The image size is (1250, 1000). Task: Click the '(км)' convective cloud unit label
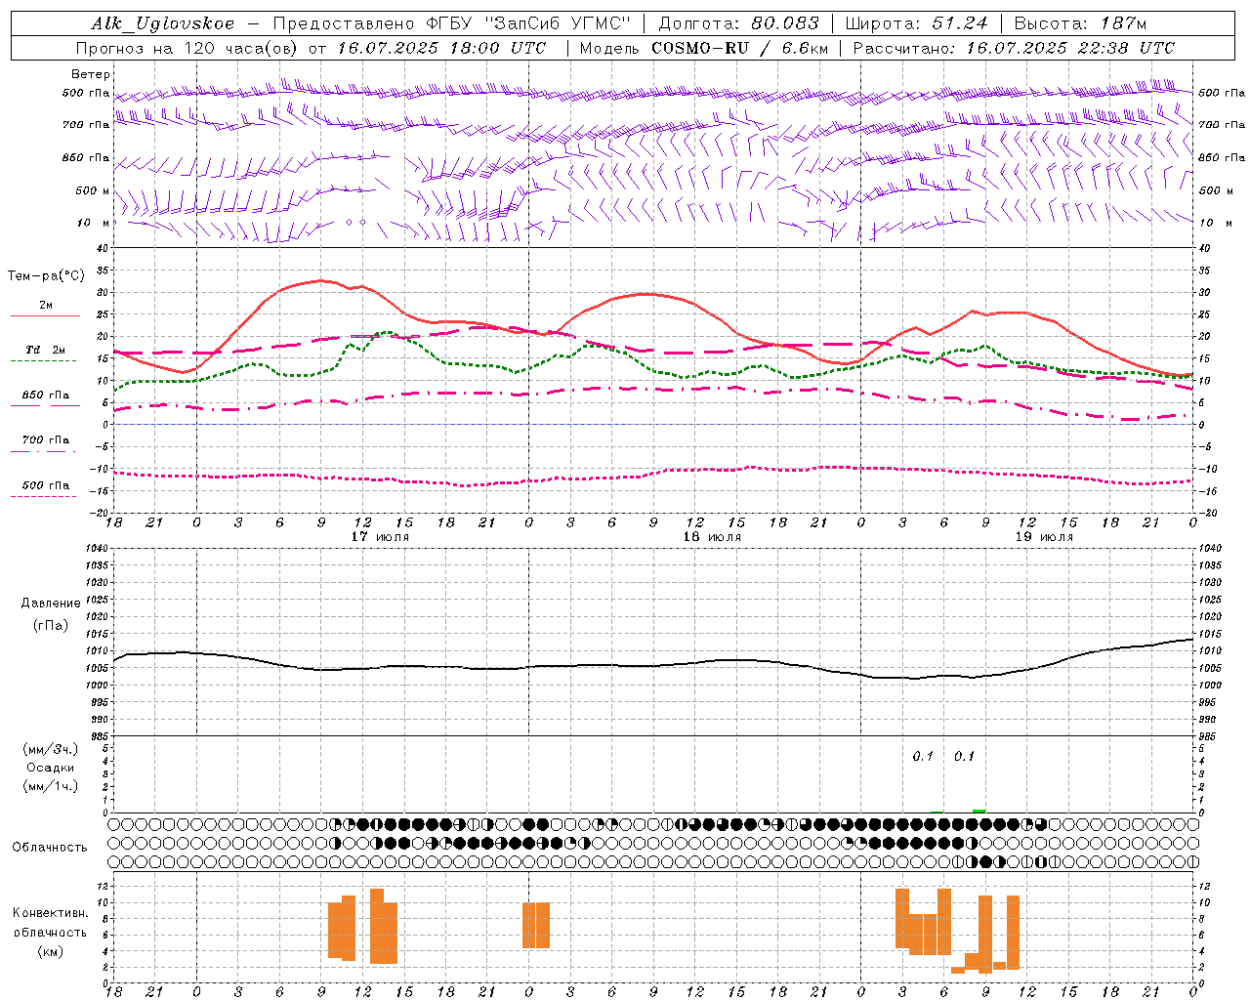click(51, 951)
